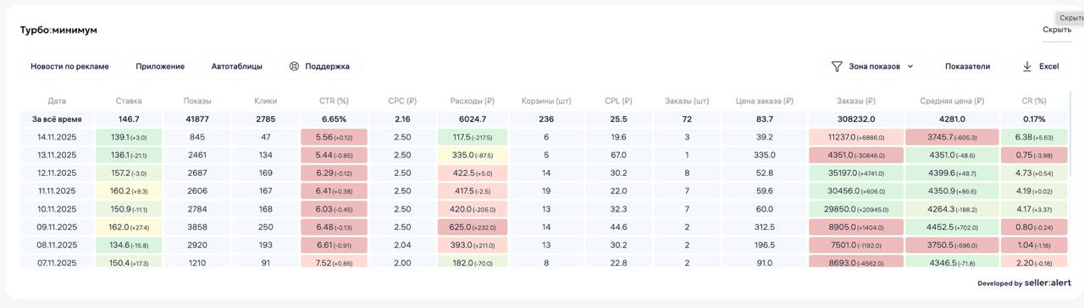The width and height of the screenshot is (1084, 308).
Task: Click the Ставка column header
Action: 129,101
